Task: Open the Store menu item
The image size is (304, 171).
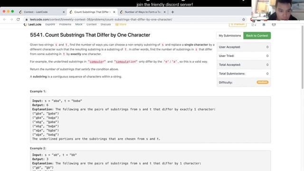Action: [121, 24]
